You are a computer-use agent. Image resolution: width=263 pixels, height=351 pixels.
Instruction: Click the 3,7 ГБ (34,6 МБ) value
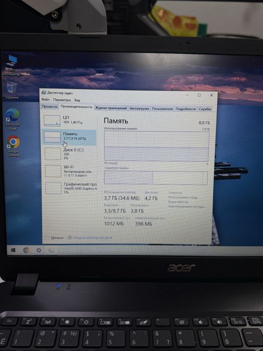(121, 198)
